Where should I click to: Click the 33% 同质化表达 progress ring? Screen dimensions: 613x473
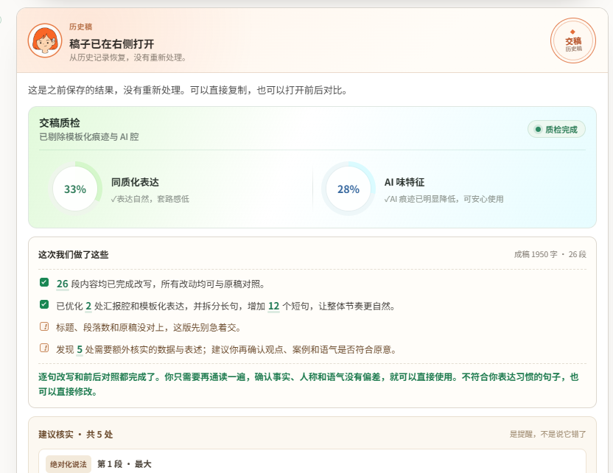point(75,189)
